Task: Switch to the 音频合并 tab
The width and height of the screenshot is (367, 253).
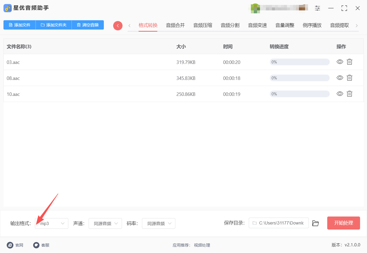Action: [175, 25]
